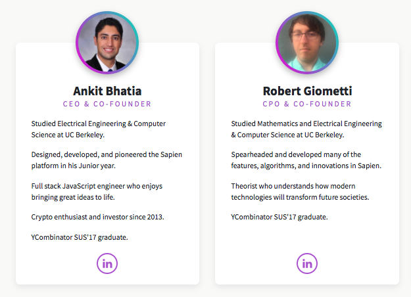Click Robert Giometti's profile photo
Screen dimensions: 411x297
point(307,43)
